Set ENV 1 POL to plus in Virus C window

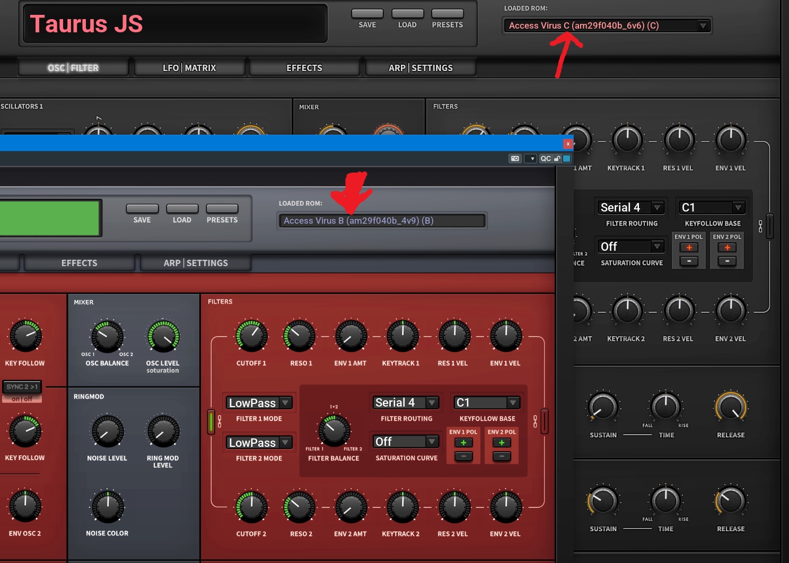coord(689,248)
